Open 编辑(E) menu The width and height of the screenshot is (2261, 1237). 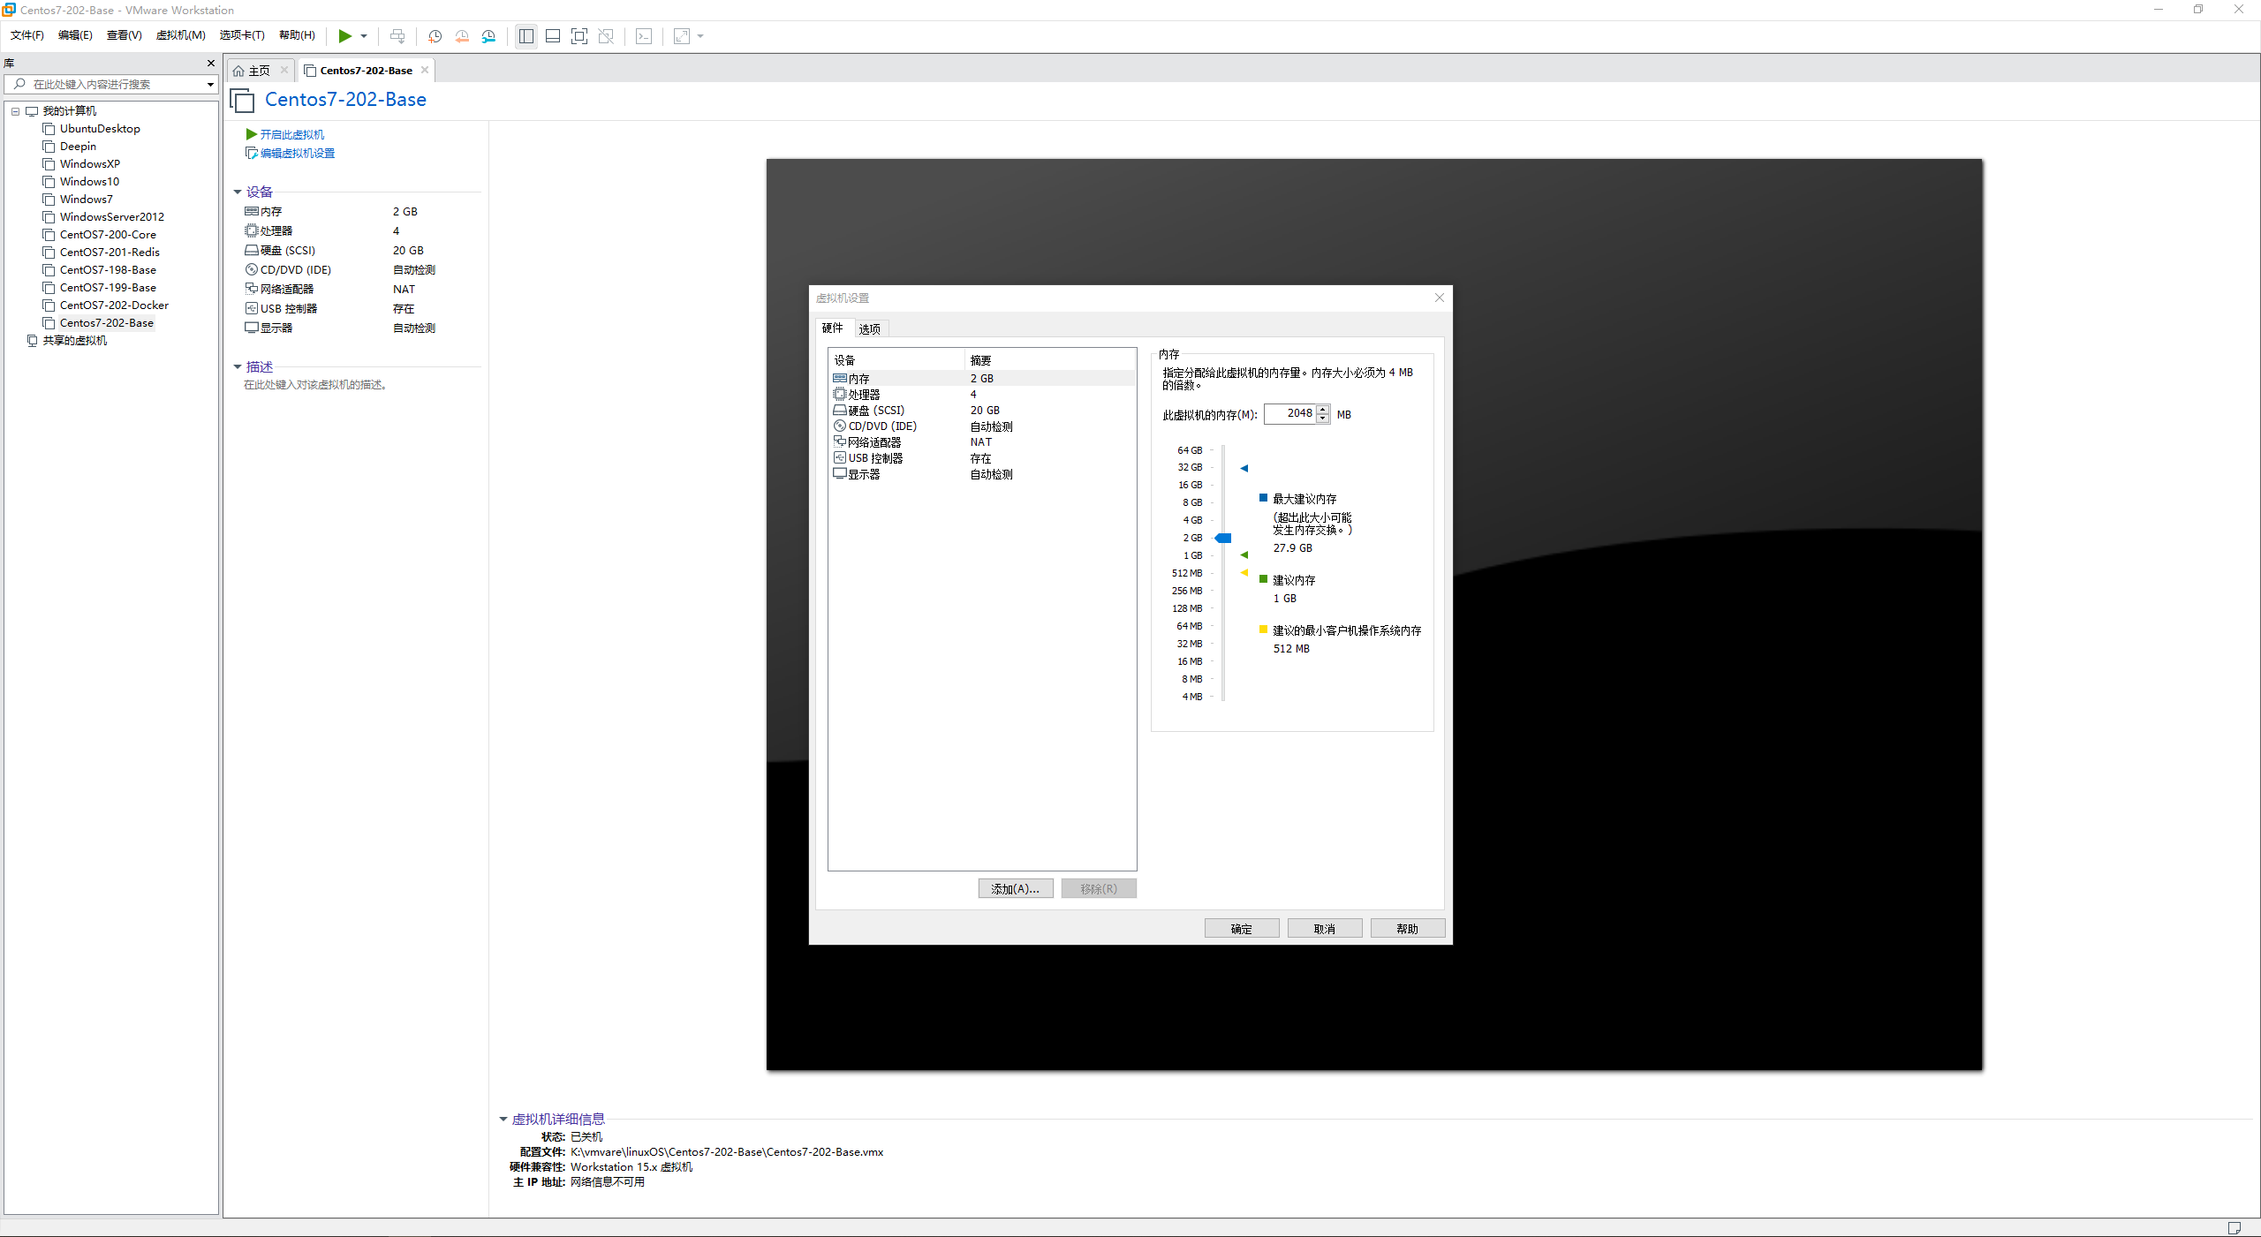click(x=75, y=35)
